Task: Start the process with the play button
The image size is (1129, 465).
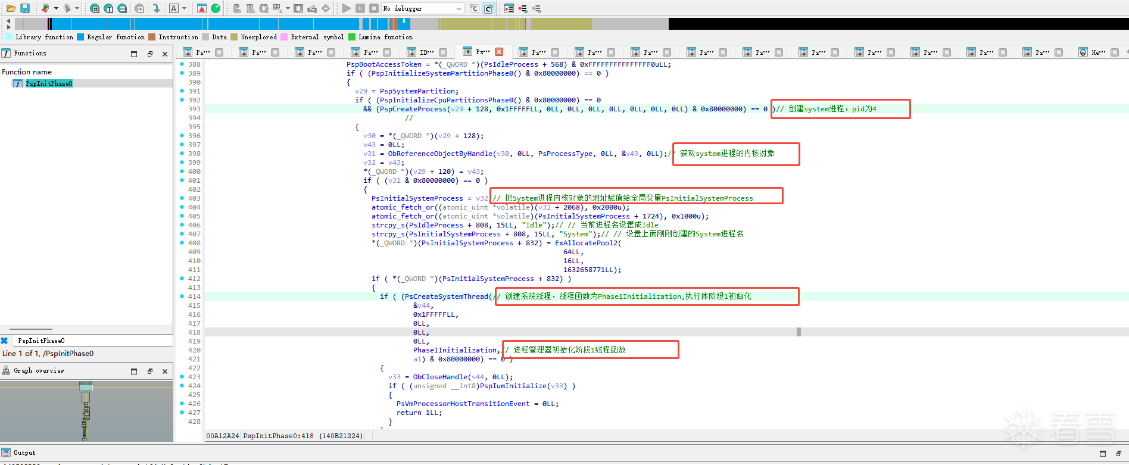Action: [x=347, y=8]
